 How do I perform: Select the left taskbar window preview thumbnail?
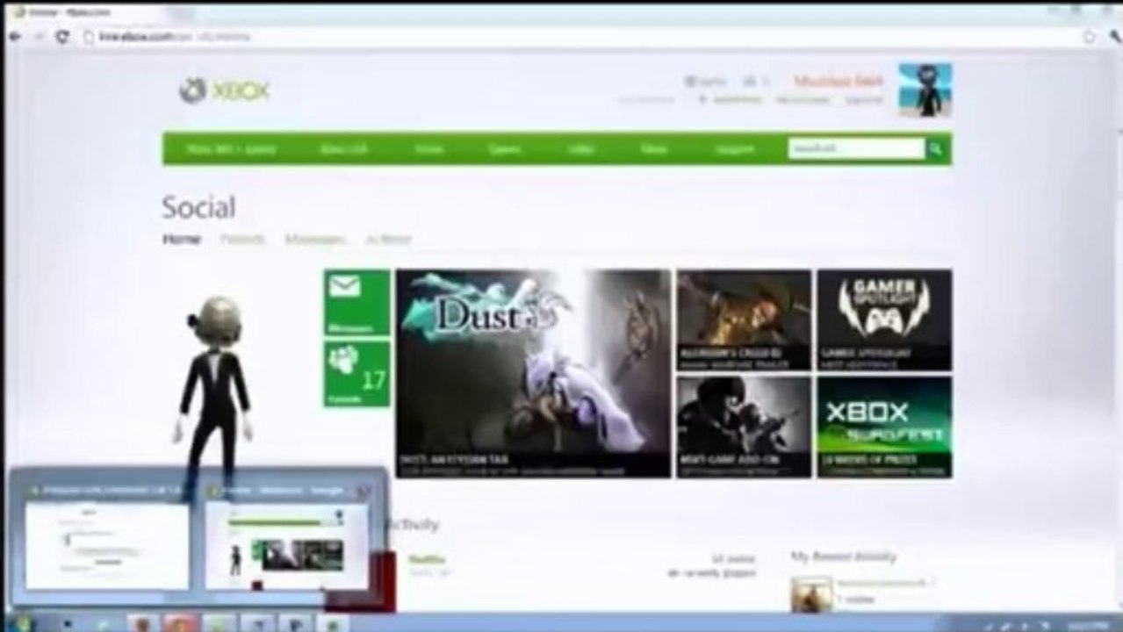coord(105,546)
